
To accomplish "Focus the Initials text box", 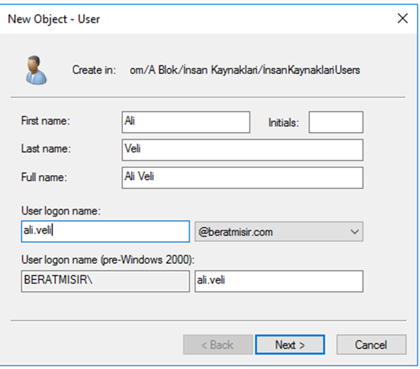I will [x=335, y=123].
